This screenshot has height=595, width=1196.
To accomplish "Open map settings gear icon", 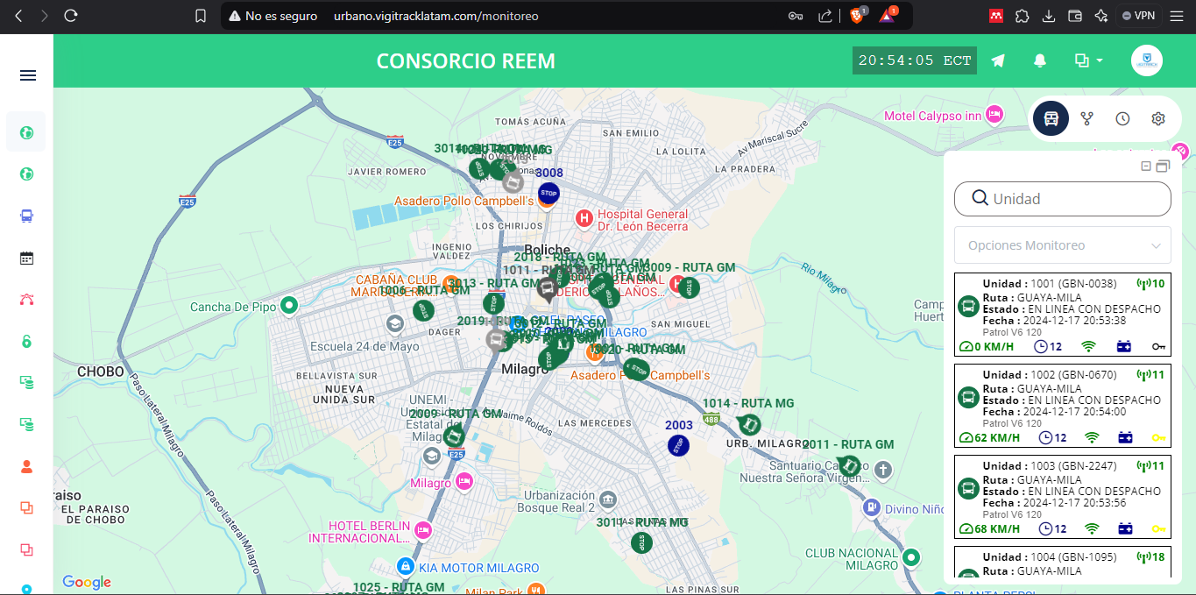I will pyautogui.click(x=1158, y=118).
